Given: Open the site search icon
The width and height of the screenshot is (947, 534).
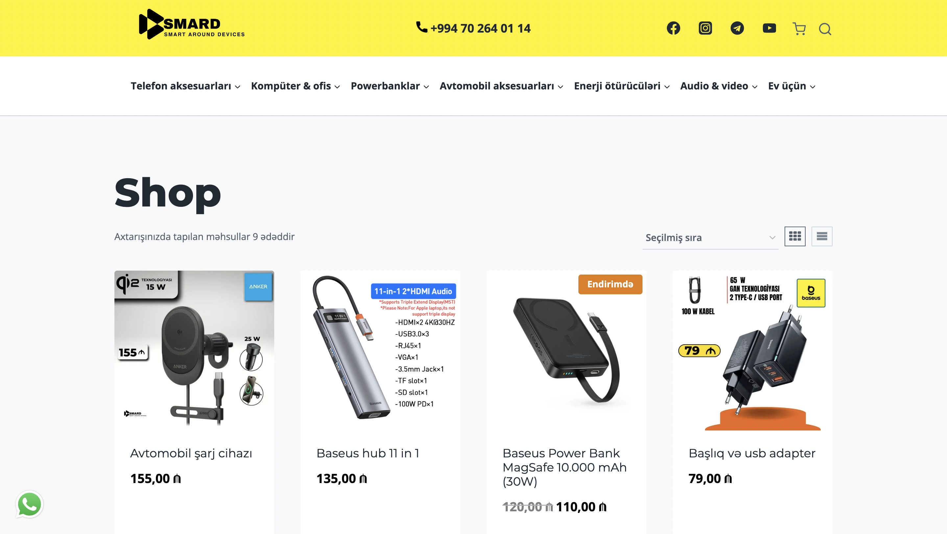Looking at the screenshot, I should [x=825, y=29].
